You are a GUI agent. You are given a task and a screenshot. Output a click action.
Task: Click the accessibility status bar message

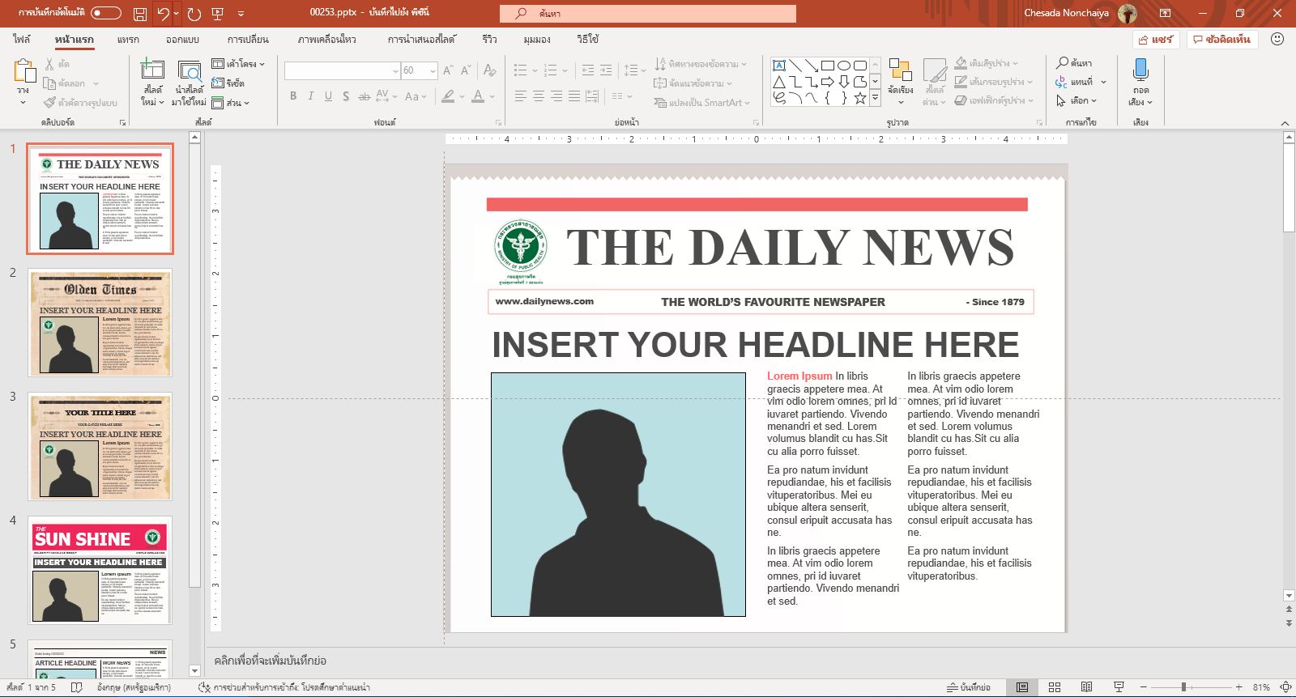pos(284,687)
